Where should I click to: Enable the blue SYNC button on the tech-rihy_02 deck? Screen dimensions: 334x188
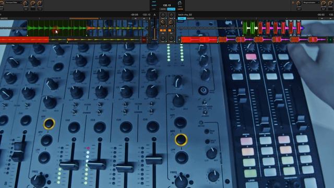[182, 19]
